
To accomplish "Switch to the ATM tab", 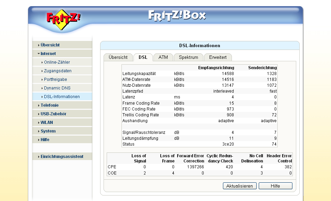I will click(163, 57).
